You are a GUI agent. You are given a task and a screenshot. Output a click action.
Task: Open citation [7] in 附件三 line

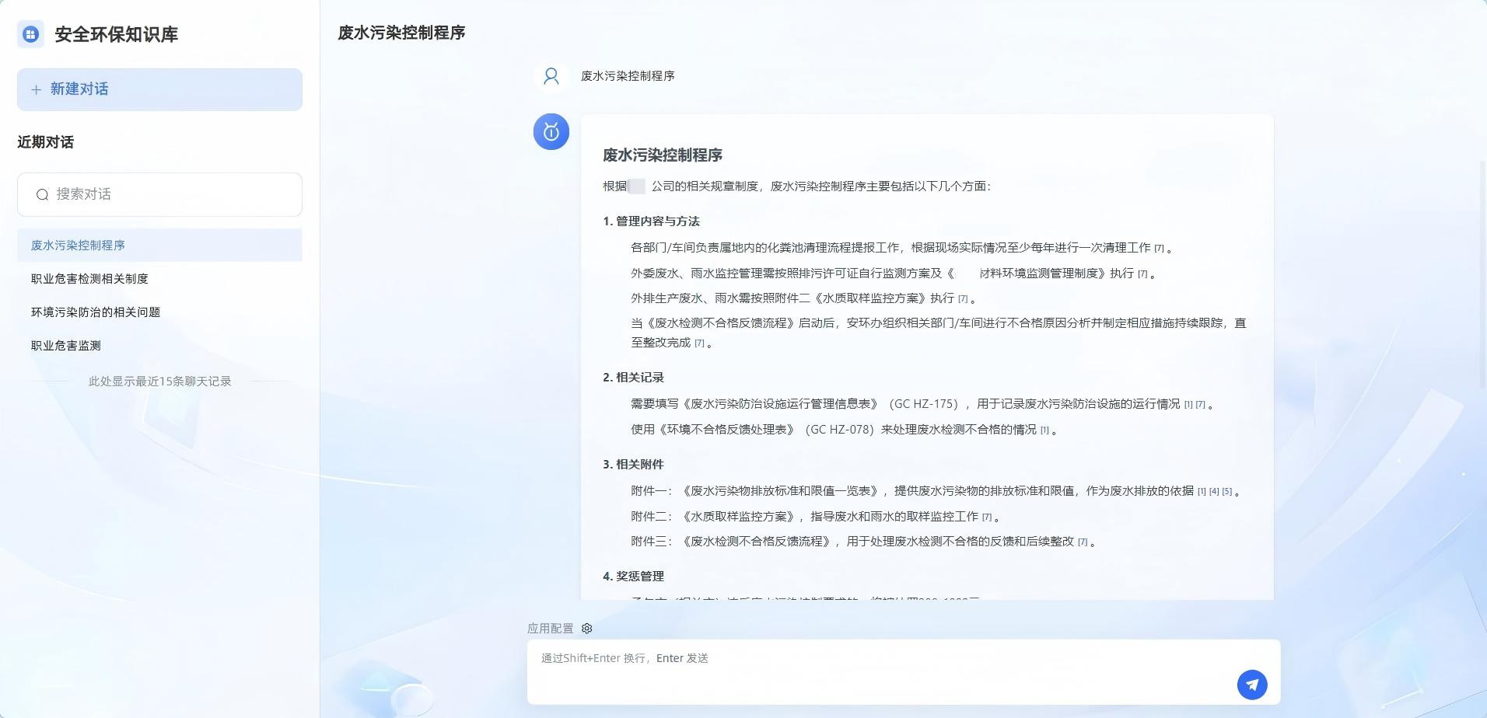point(1082,542)
